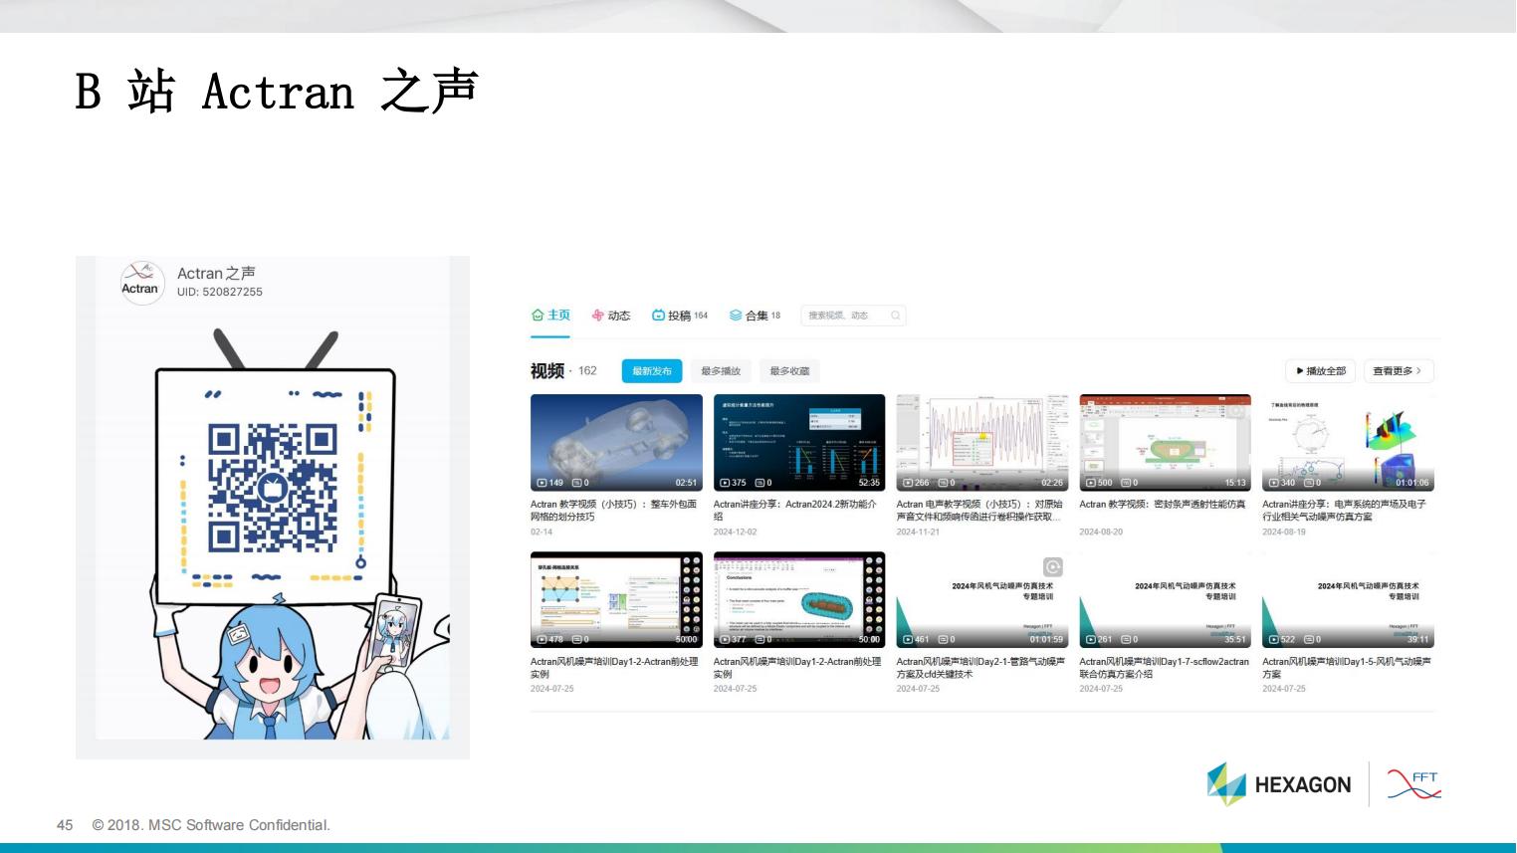This screenshot has height=853, width=1517.
Task: Select the 最多播放 sort filter
Action: (721, 371)
